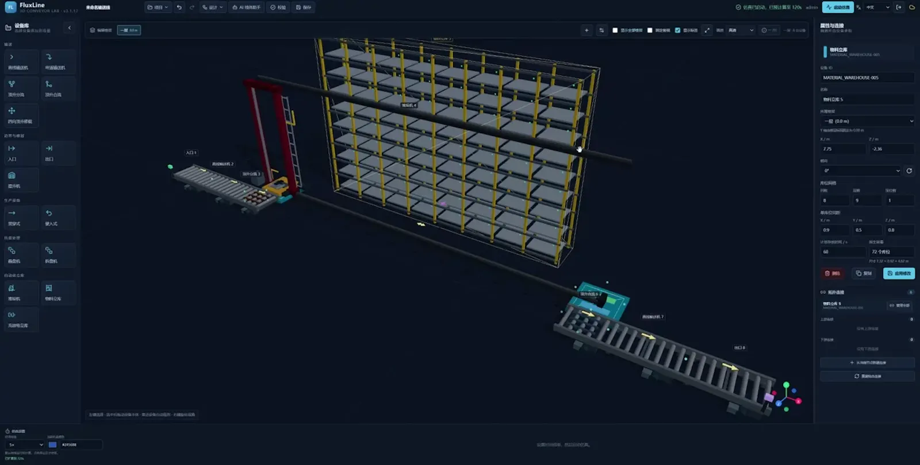Add an outlet (出口) node

59,153
